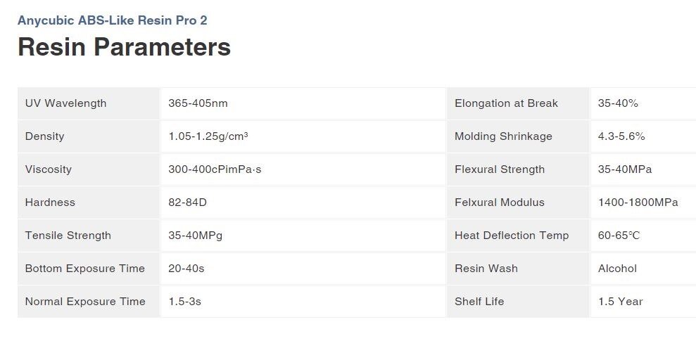The height and width of the screenshot is (341, 696).
Task: Click the 20-40s exposure value
Action: tap(186, 269)
